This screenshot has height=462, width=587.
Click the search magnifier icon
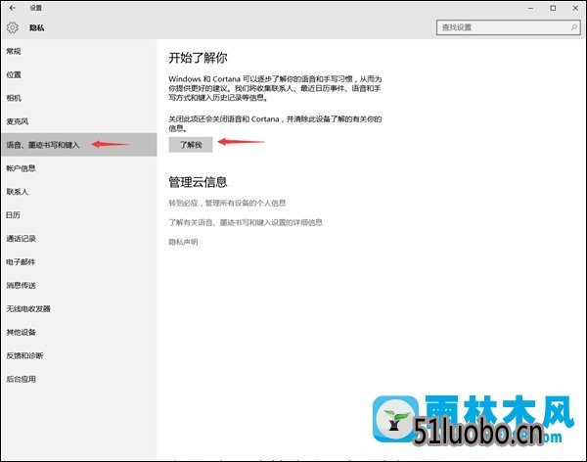(574, 27)
